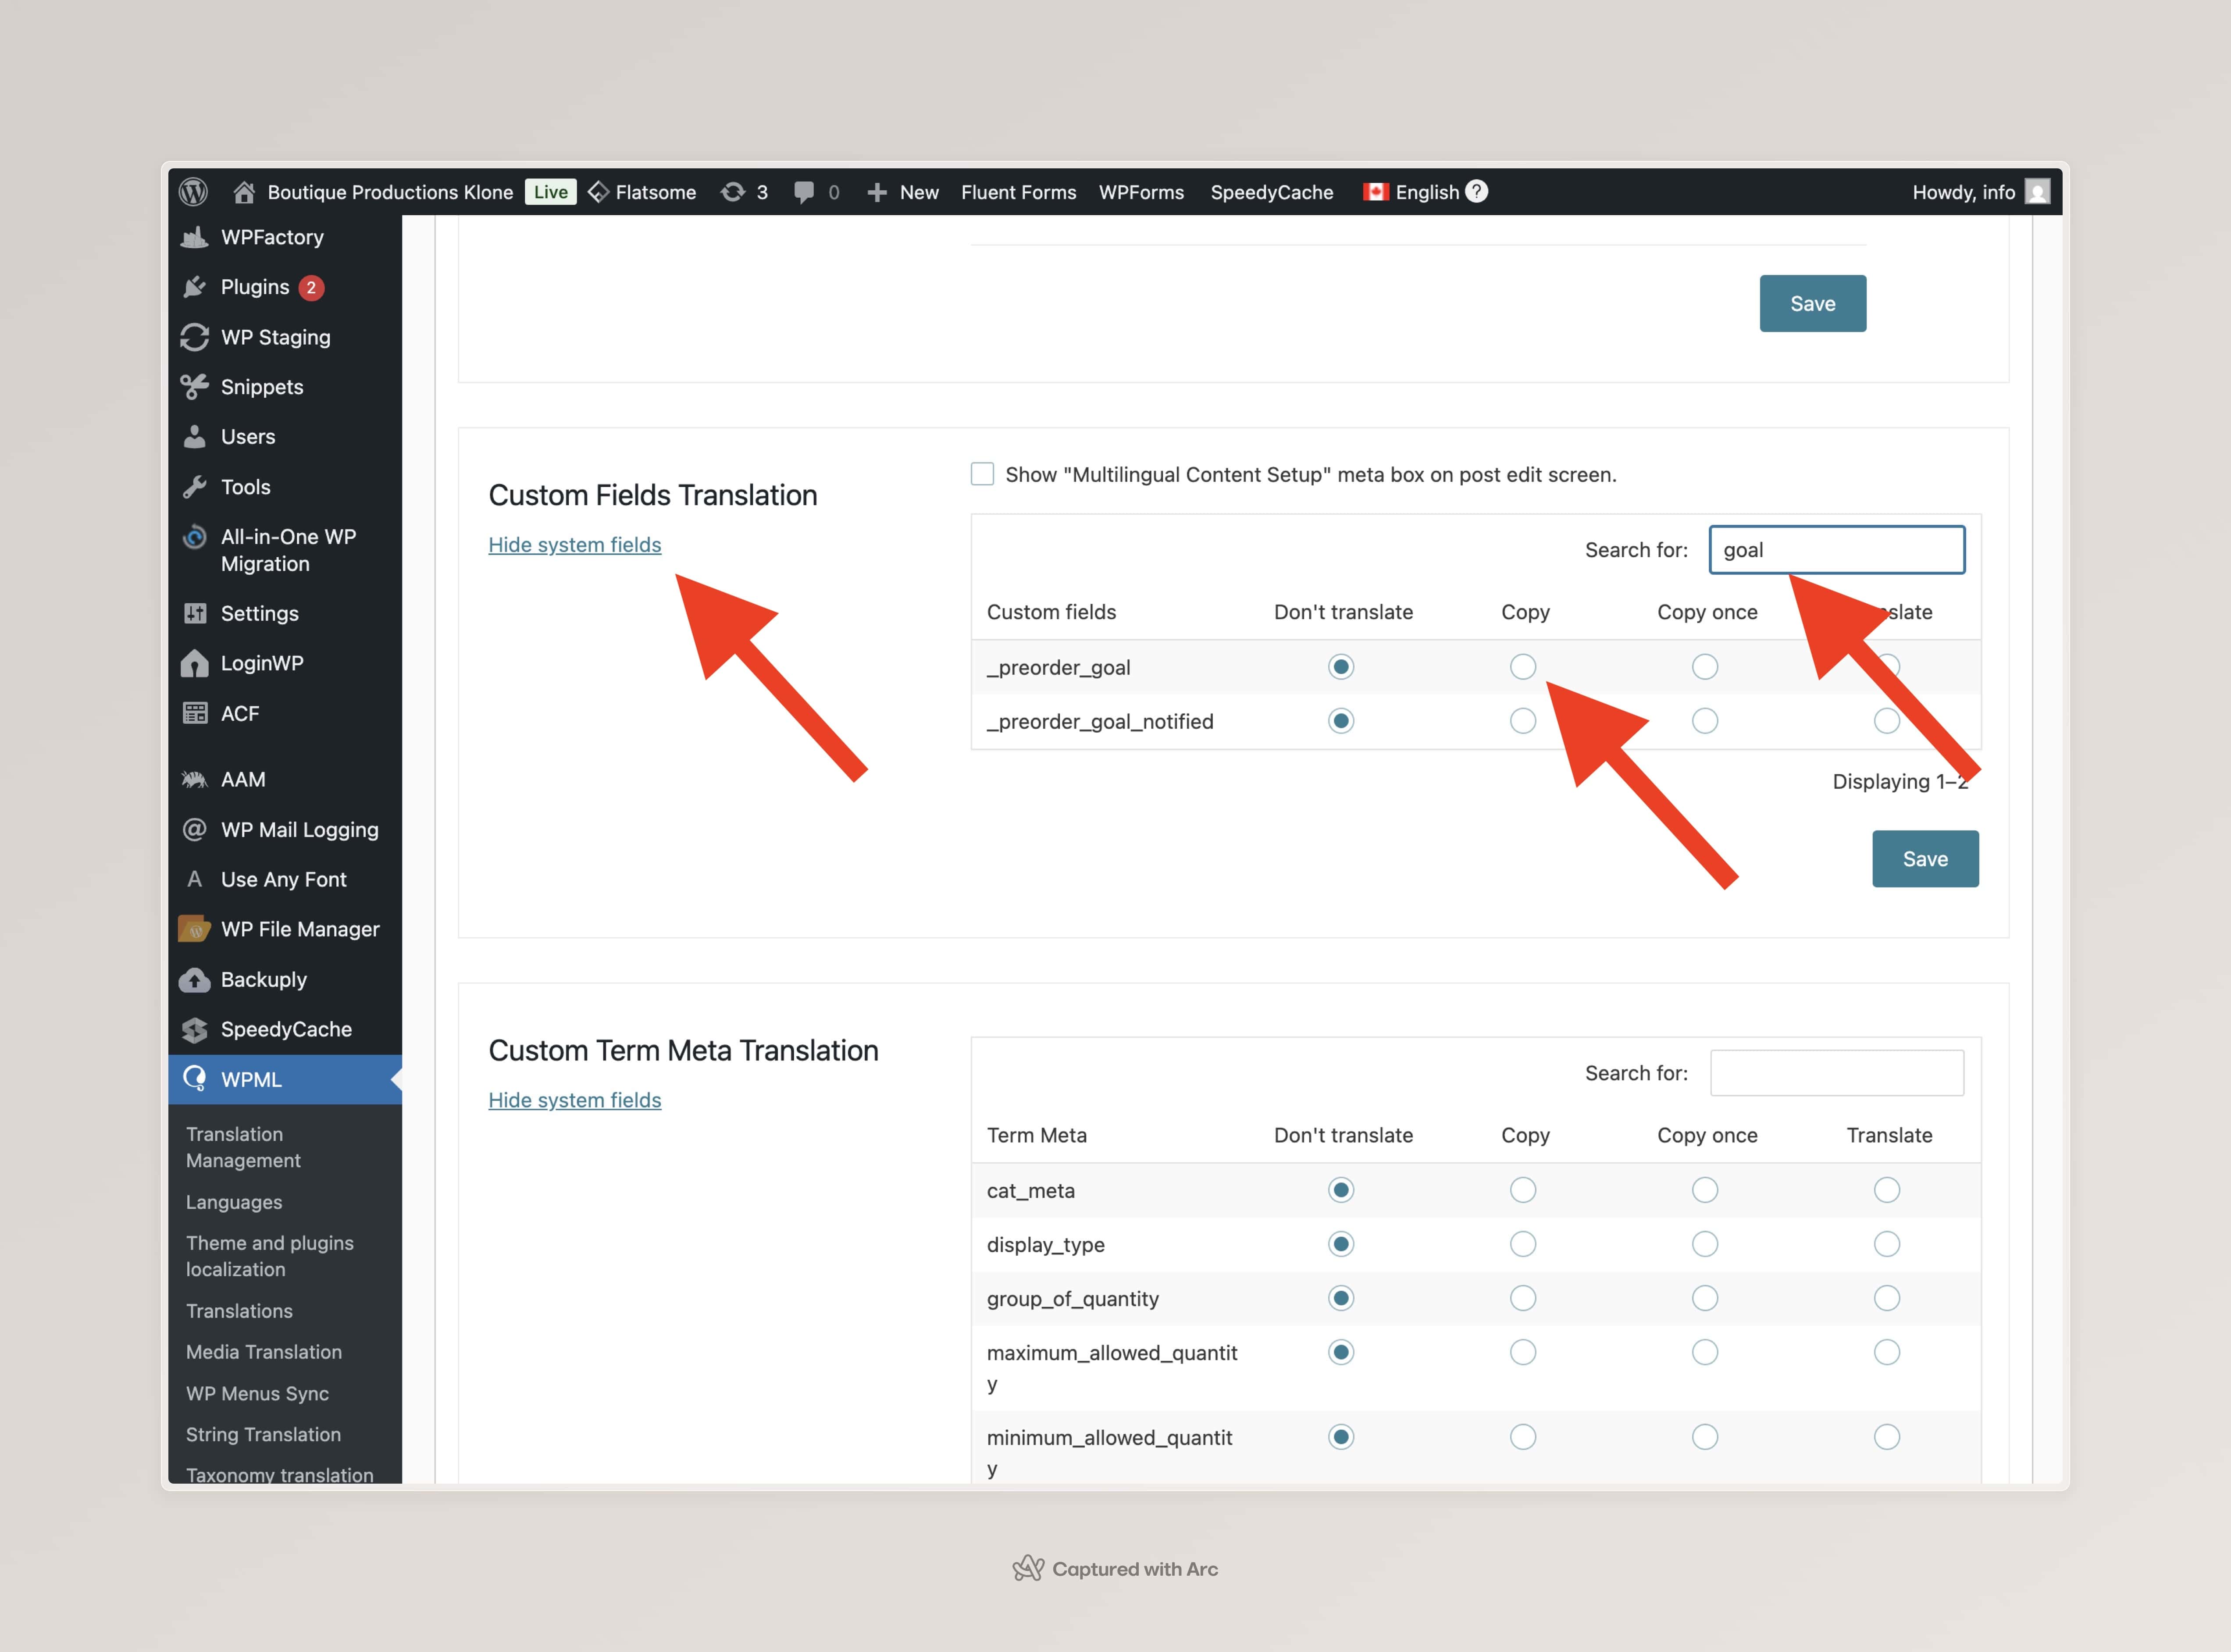Click the home icon for Boutique Productions Klone
The image size is (2231, 1652).
tap(243, 192)
